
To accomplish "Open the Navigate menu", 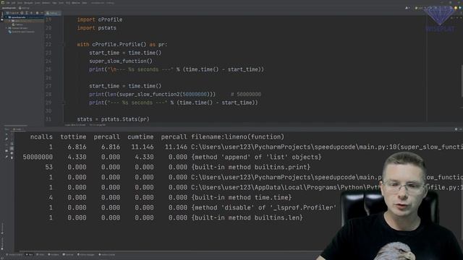I will click(29, 3).
